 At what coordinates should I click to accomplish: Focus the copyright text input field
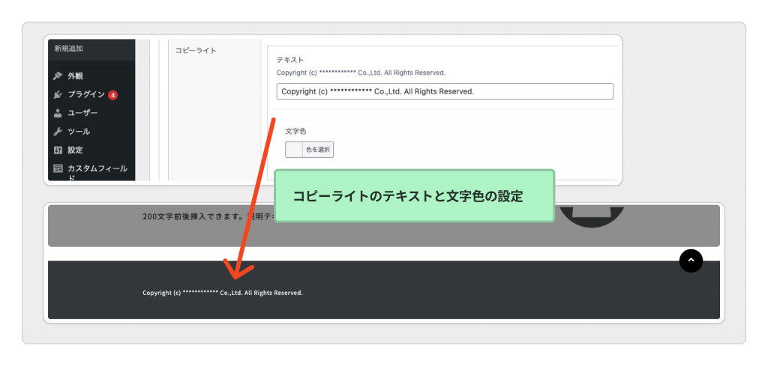444,91
